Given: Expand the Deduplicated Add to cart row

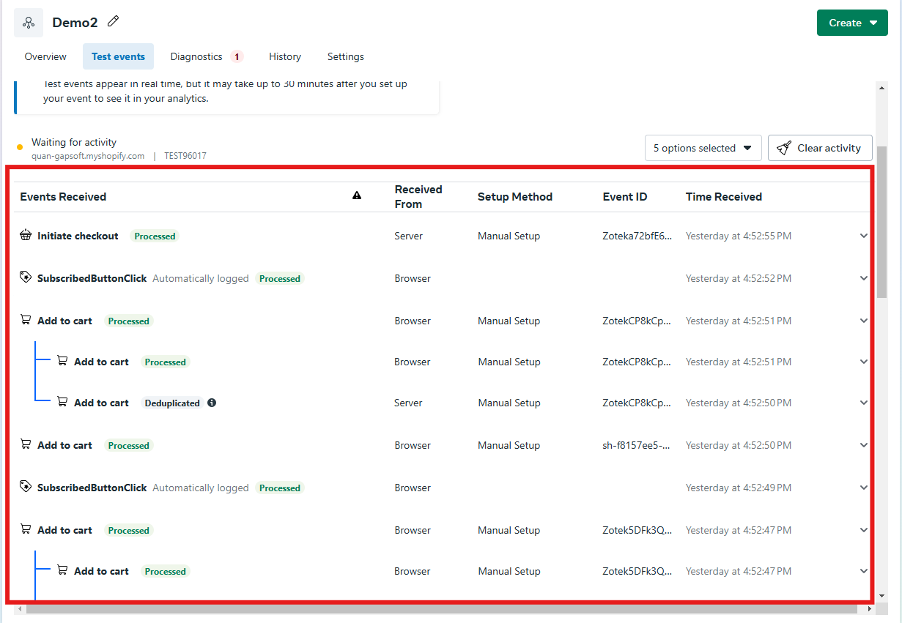Looking at the screenshot, I should (863, 403).
